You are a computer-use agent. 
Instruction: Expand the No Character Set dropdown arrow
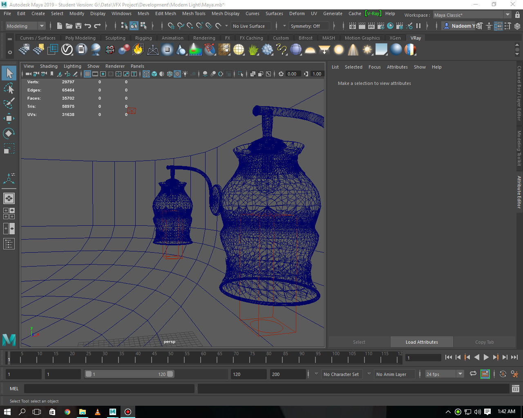(316, 374)
